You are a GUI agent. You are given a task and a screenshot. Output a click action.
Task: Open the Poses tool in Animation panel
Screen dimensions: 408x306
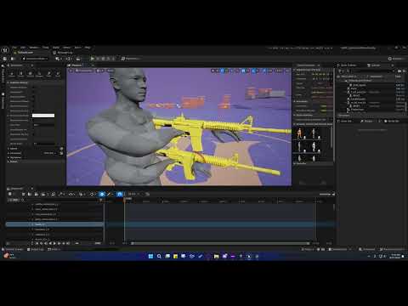(x=20, y=74)
